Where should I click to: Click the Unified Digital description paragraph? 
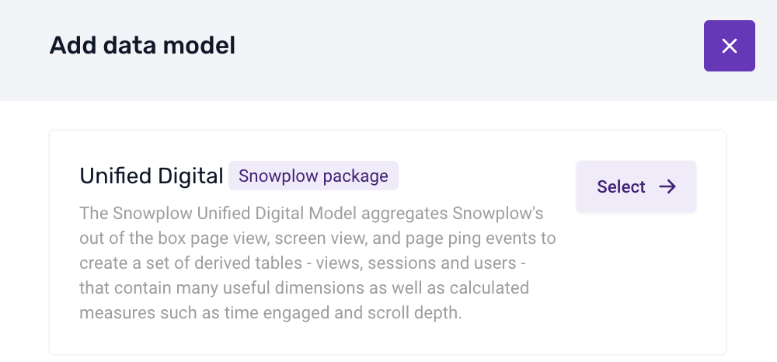point(317,263)
